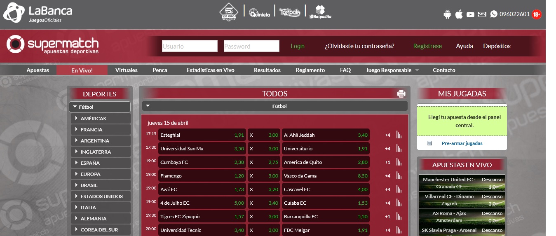This screenshot has width=556, height=236.
Task: Open the Virtuales menu
Action: (x=127, y=70)
